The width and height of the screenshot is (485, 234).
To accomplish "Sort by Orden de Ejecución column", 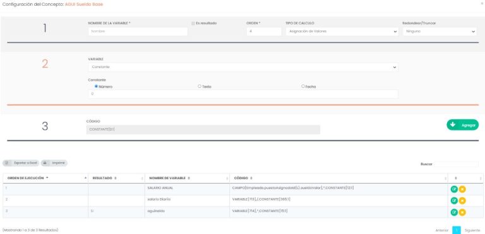I will click(45, 178).
